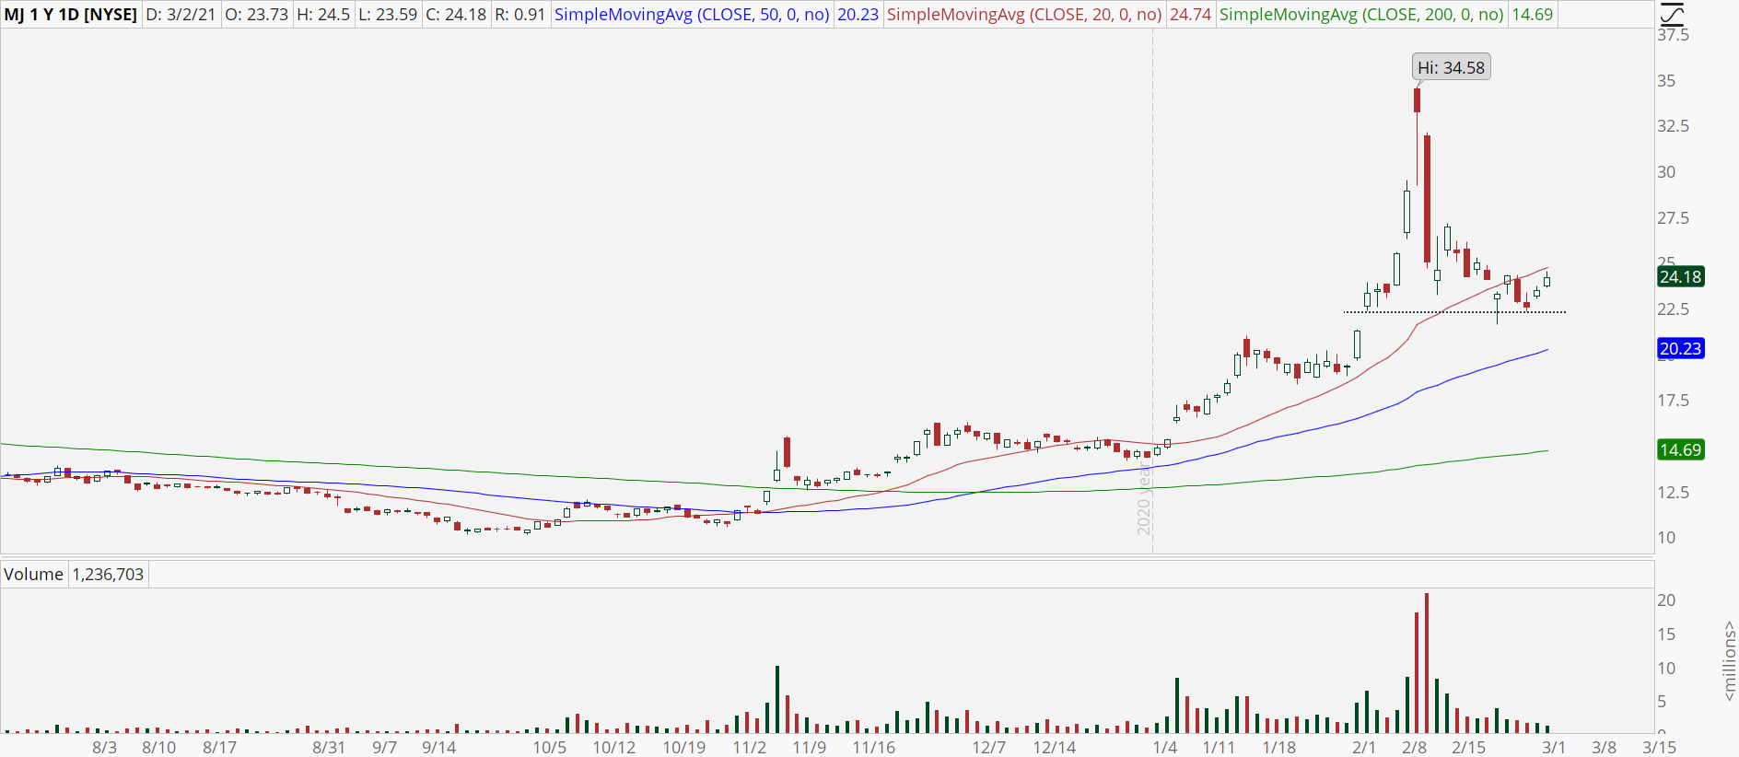The height and width of the screenshot is (757, 1739).
Task: Click the 10/5 date on the time axis
Action: tap(549, 747)
